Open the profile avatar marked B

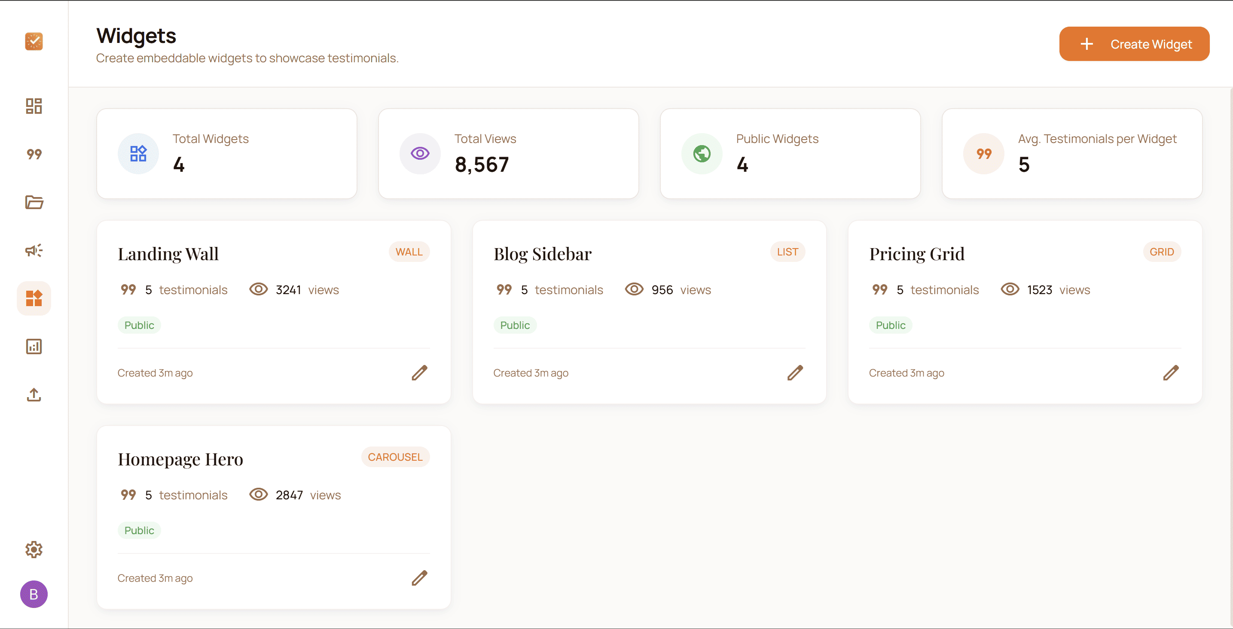pos(34,595)
